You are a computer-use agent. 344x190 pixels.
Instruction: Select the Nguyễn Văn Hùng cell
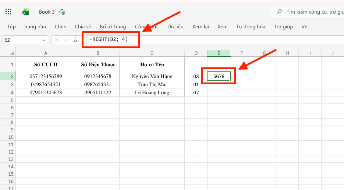[x=152, y=76]
